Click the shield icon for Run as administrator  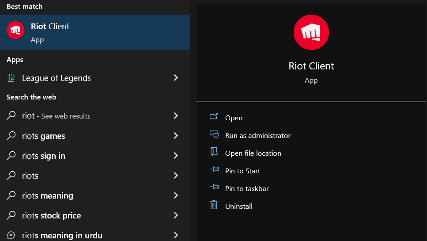click(214, 134)
